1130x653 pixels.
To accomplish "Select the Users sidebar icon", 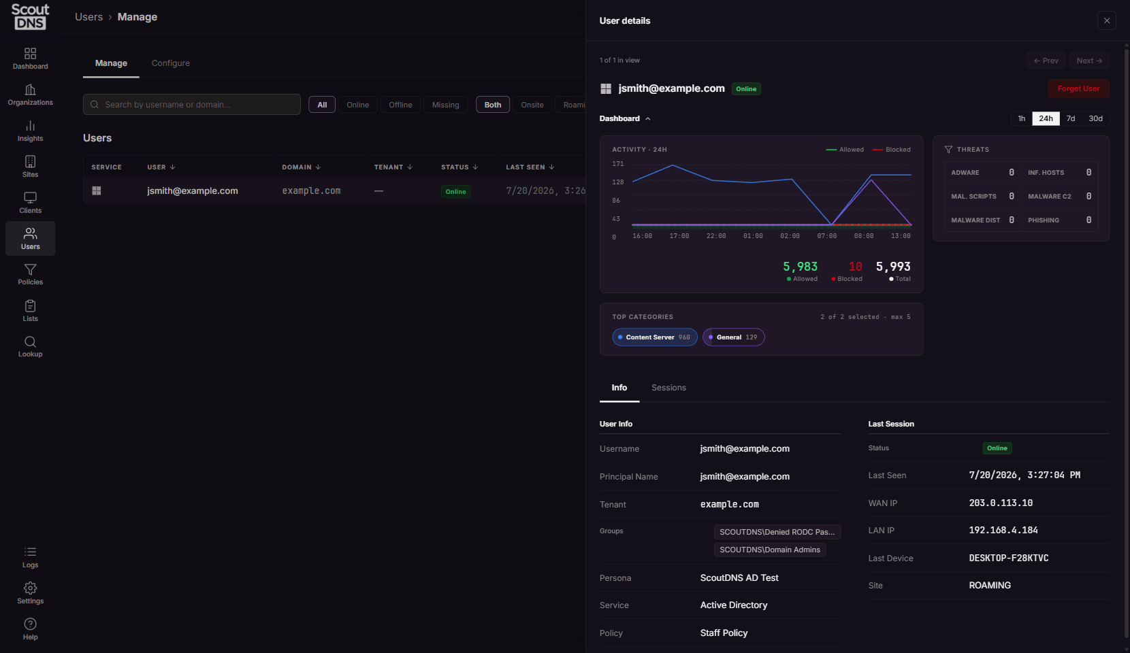I will coord(30,239).
